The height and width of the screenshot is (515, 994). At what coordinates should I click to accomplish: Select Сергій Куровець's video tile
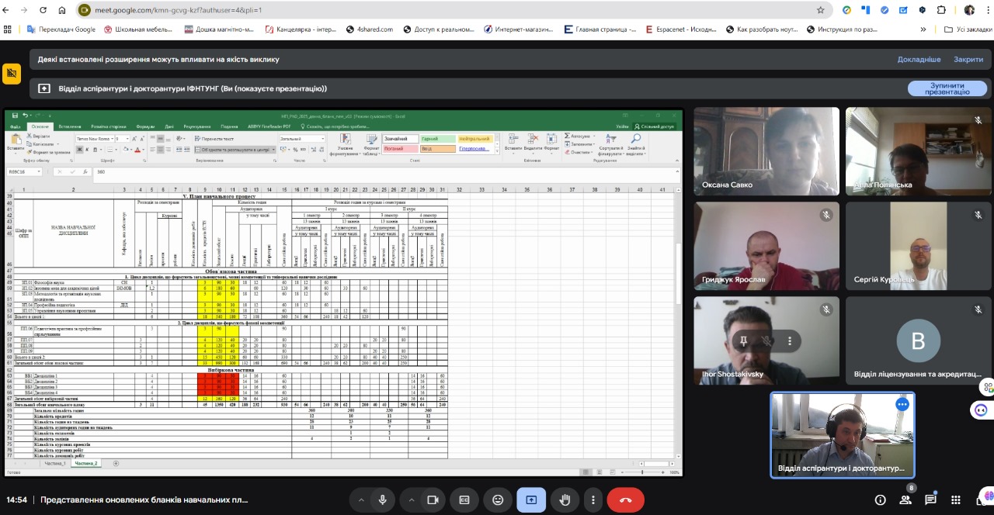point(919,245)
